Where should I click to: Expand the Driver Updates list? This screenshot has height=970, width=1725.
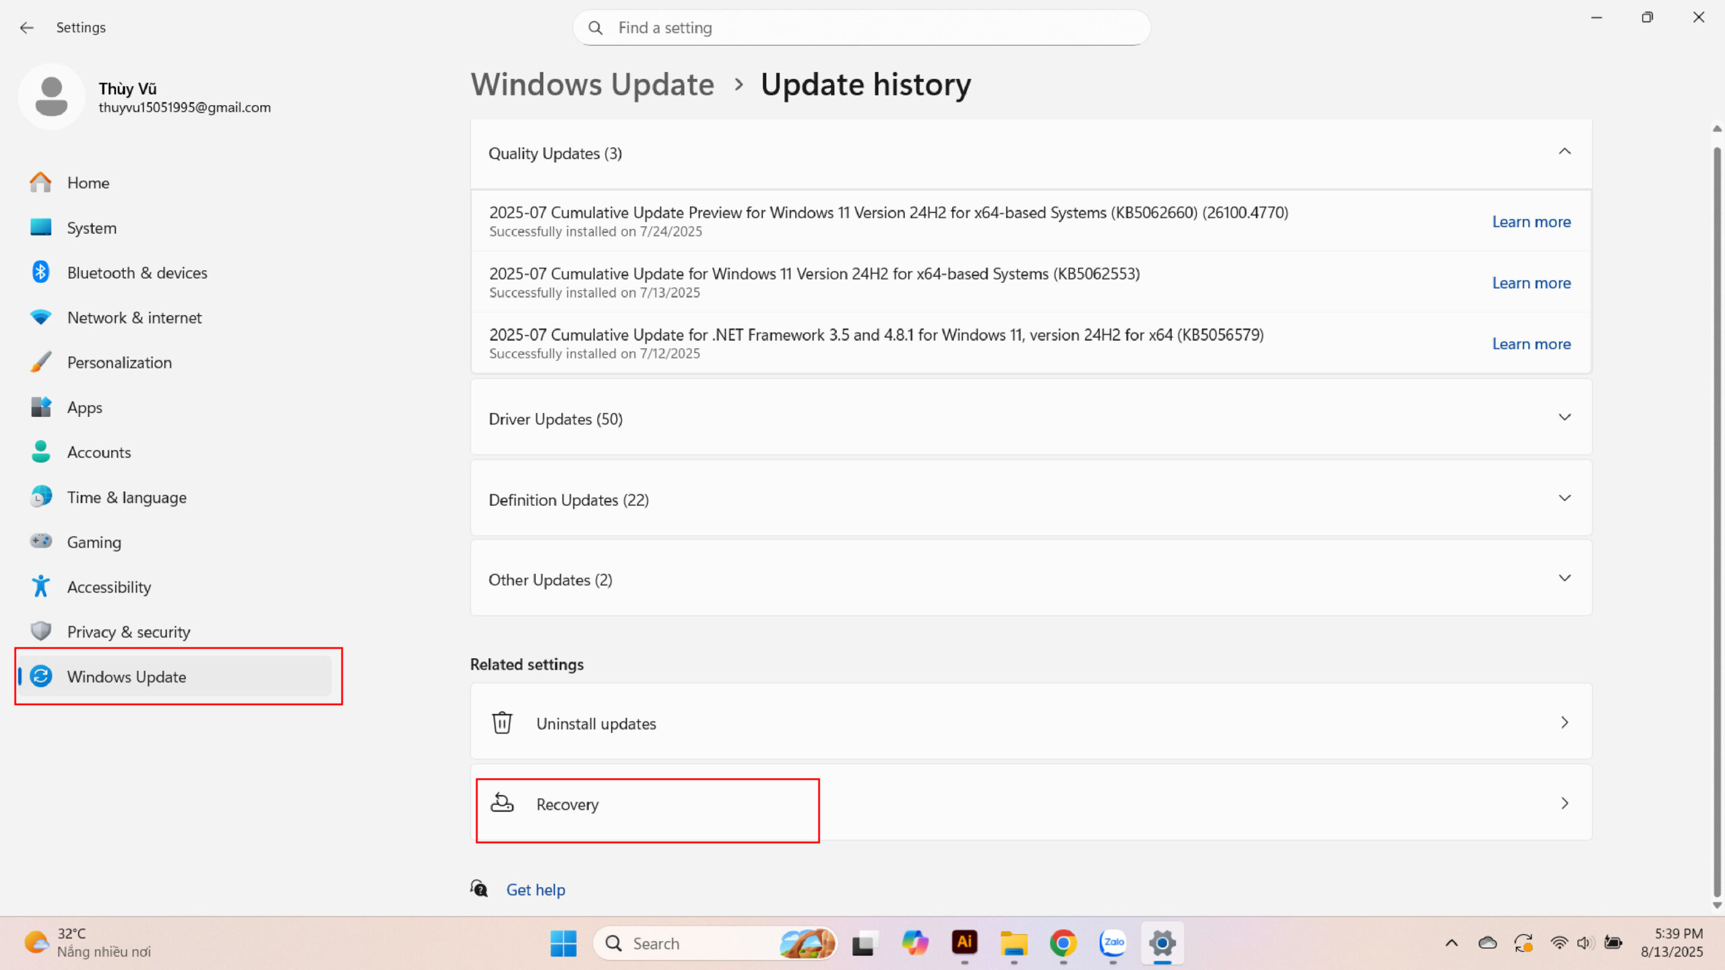coord(1565,418)
